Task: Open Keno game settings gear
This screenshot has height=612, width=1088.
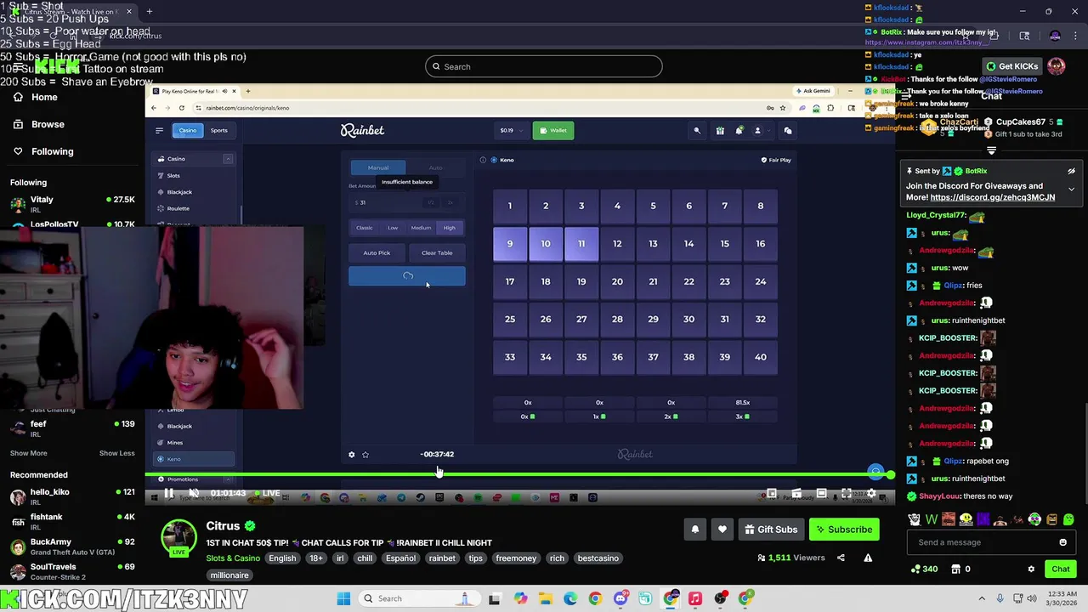Action: pos(351,455)
